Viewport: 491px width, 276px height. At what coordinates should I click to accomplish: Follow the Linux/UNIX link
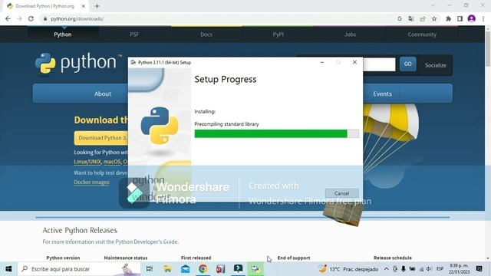click(x=87, y=162)
